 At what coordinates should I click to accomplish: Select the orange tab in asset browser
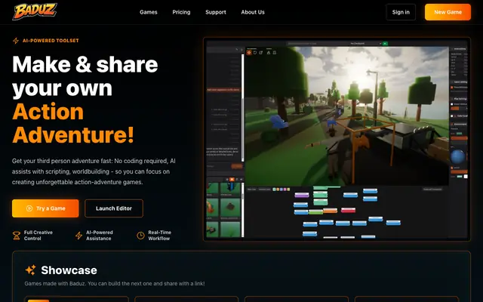click(232, 180)
